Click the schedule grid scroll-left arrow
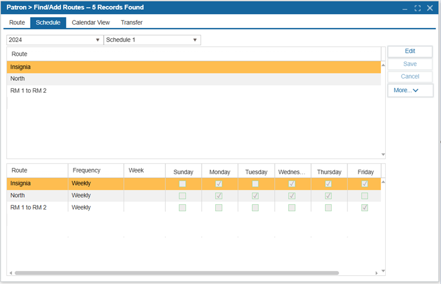Image resolution: width=441 pixels, height=284 pixels. 11,273
